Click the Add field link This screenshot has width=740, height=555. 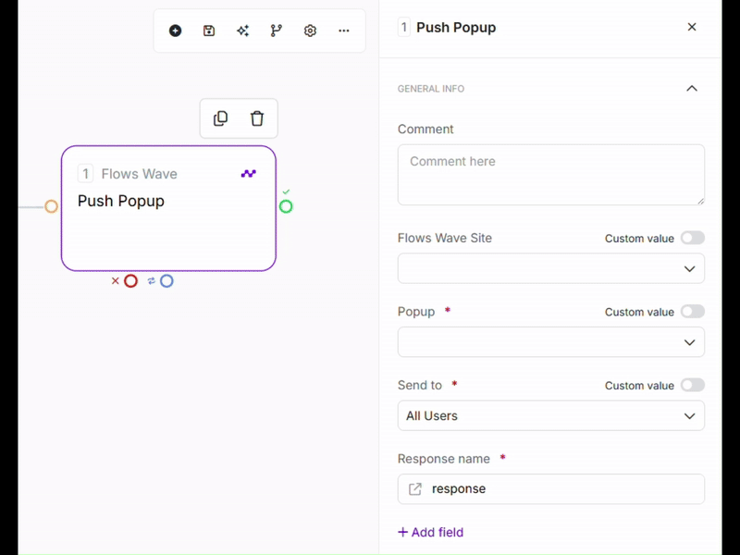[431, 532]
